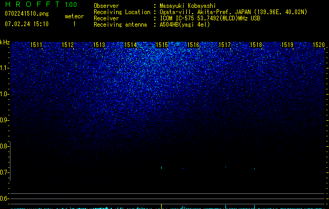The image size is (329, 209).
Task: Click the 1517 time axis label
Action: 224,45
